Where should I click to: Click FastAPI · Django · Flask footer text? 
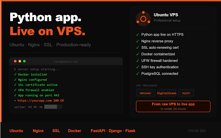point(113,131)
